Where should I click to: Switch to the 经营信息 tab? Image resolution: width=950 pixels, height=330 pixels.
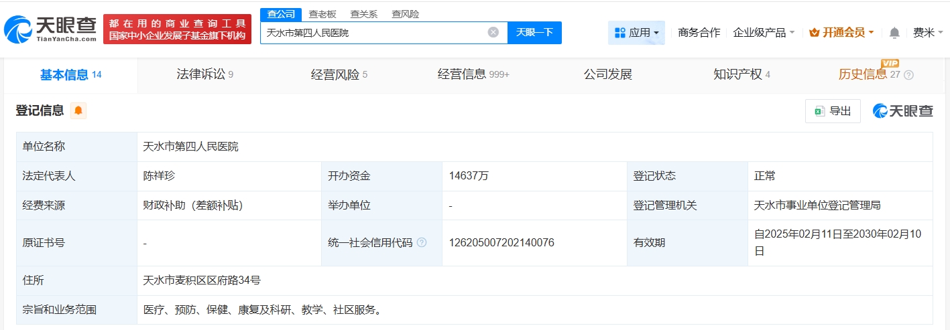[473, 75]
